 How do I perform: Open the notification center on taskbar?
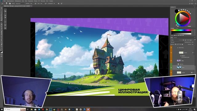tap(195, 109)
